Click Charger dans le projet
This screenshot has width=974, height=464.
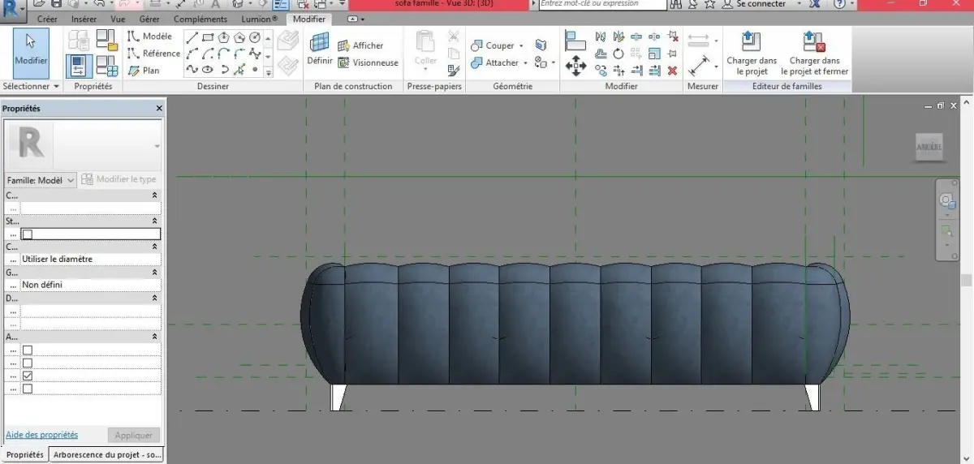click(x=752, y=54)
